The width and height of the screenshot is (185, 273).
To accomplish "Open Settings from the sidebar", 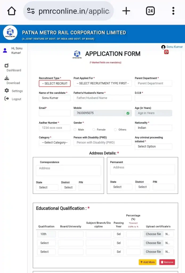I will click(17, 91).
